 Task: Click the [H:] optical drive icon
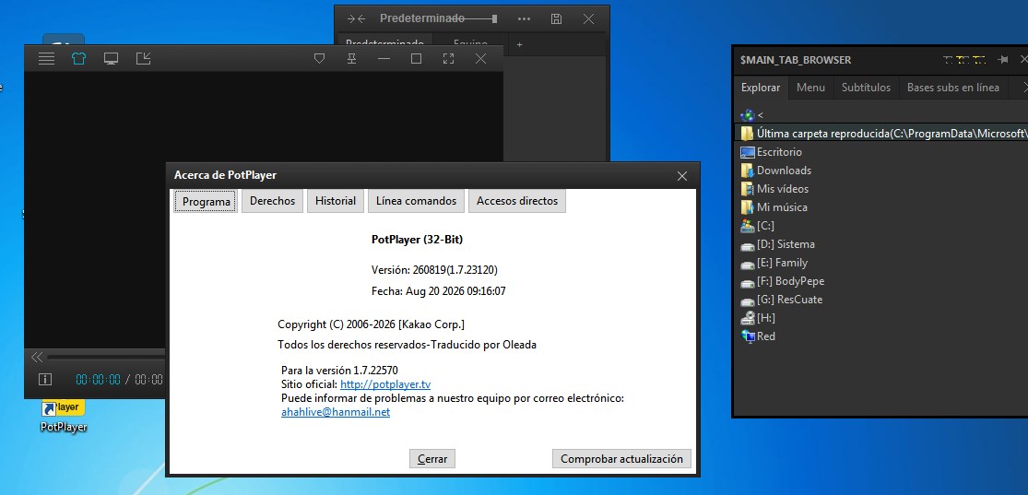click(x=748, y=318)
